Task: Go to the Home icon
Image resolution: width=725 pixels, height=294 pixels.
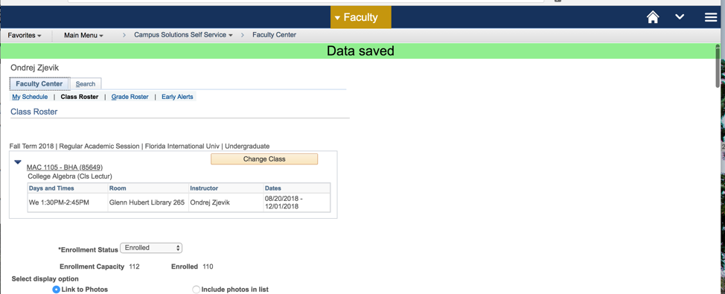Action: point(652,18)
